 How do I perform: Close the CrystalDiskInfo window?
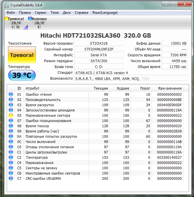[x=185, y=4]
